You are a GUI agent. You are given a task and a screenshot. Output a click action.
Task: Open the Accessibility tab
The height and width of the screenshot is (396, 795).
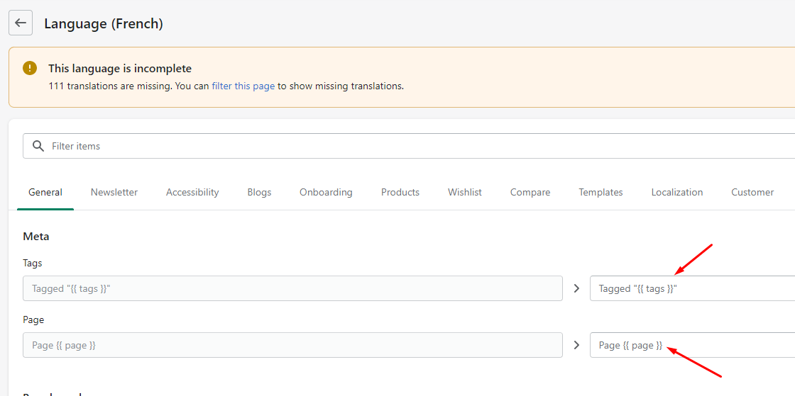[x=192, y=192]
